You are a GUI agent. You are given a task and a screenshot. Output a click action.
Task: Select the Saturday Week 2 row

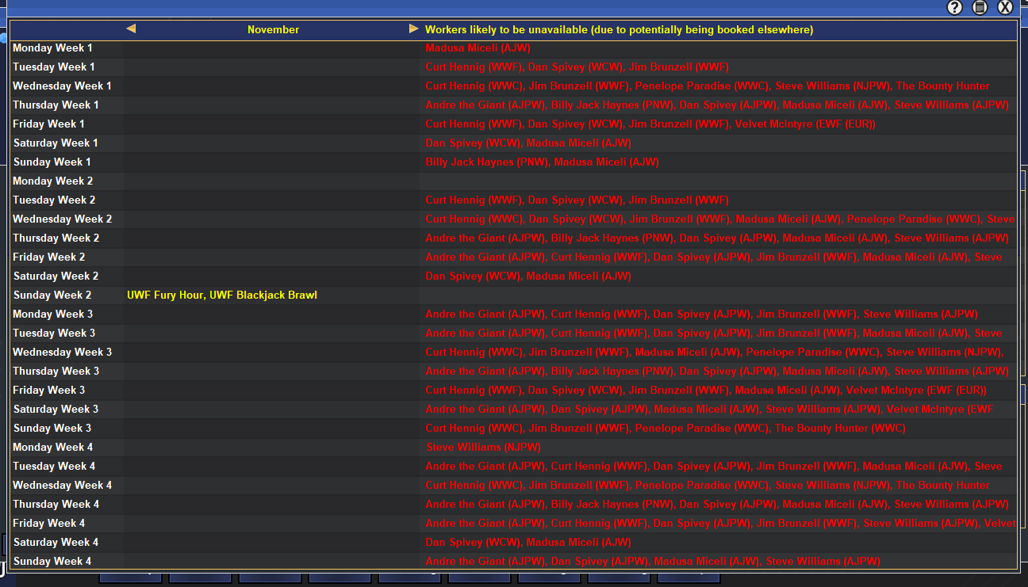(513, 276)
